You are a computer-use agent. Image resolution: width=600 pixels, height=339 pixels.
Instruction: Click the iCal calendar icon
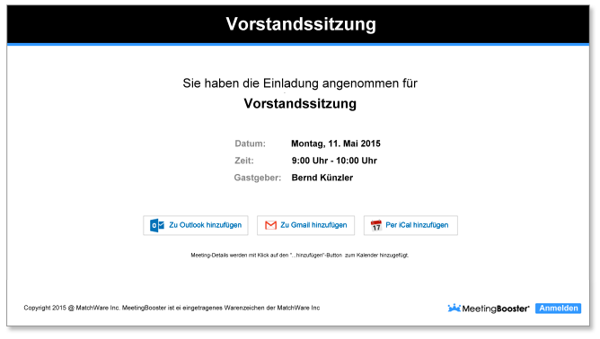click(x=376, y=225)
